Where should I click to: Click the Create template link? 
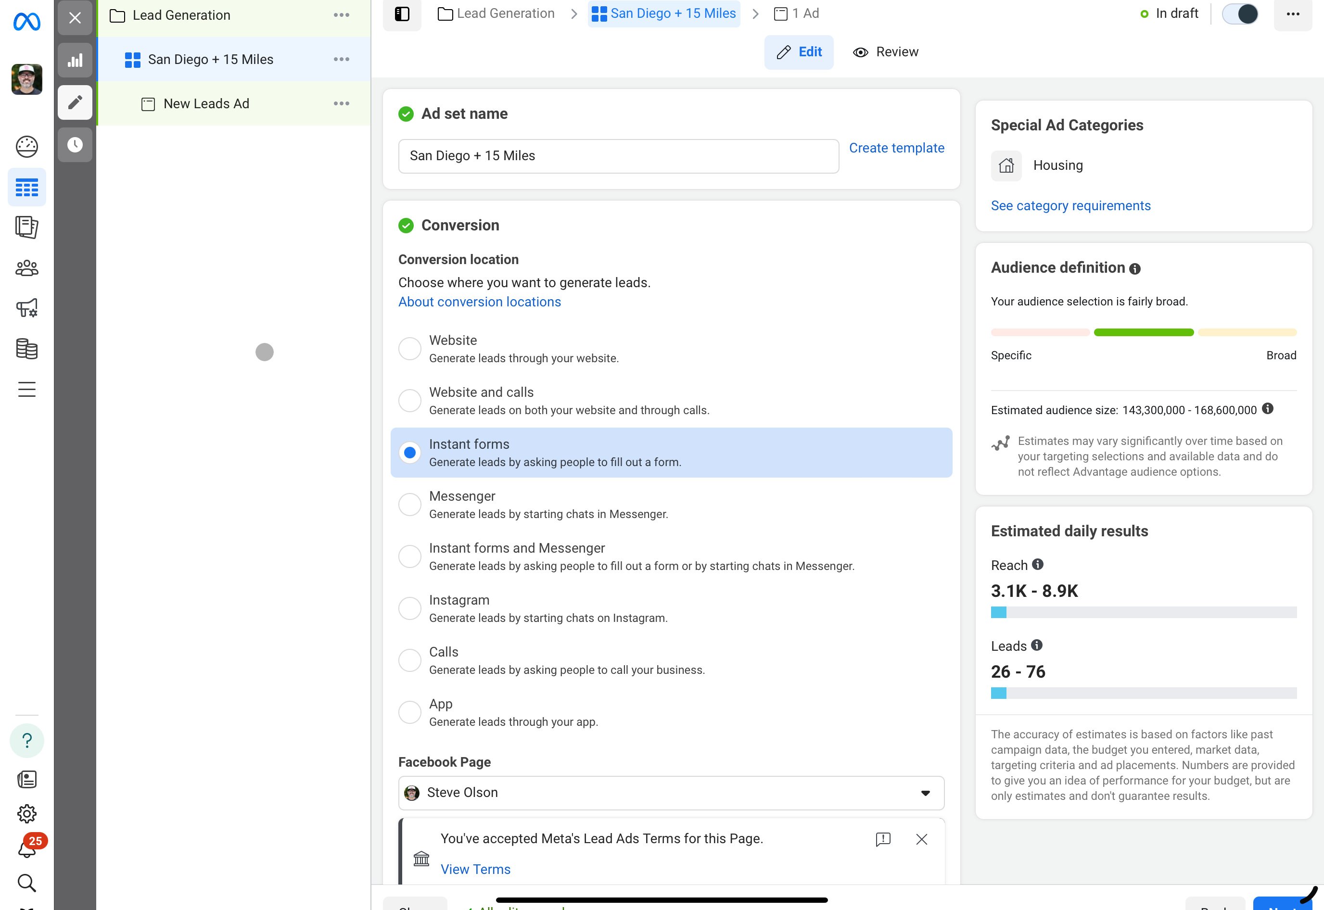tap(896, 148)
